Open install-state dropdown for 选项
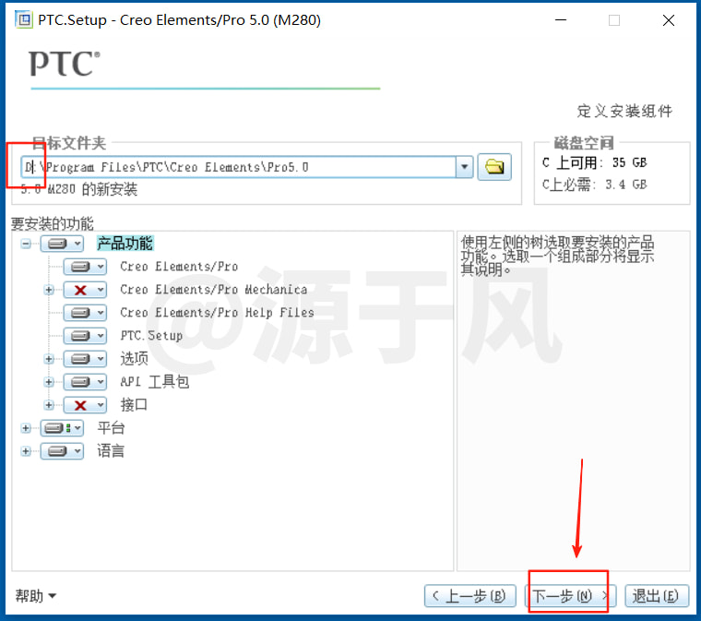The image size is (701, 621). tap(85, 359)
